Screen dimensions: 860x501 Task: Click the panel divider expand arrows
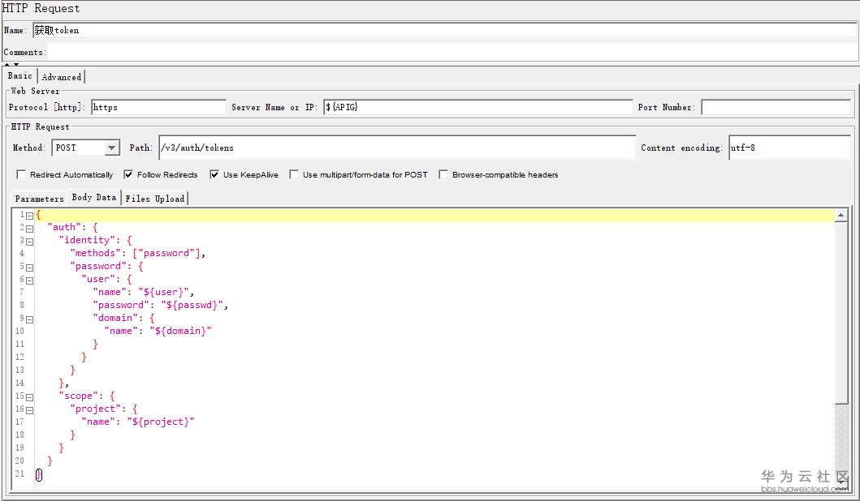11,65
